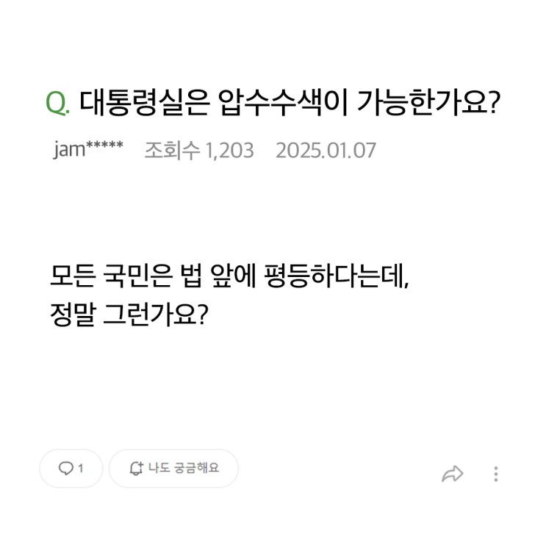This screenshot has height=546, width=546.
Task: Click the author name jam******
Action: click(88, 149)
